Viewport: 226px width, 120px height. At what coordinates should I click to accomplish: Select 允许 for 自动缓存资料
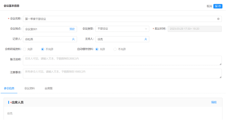point(97,49)
